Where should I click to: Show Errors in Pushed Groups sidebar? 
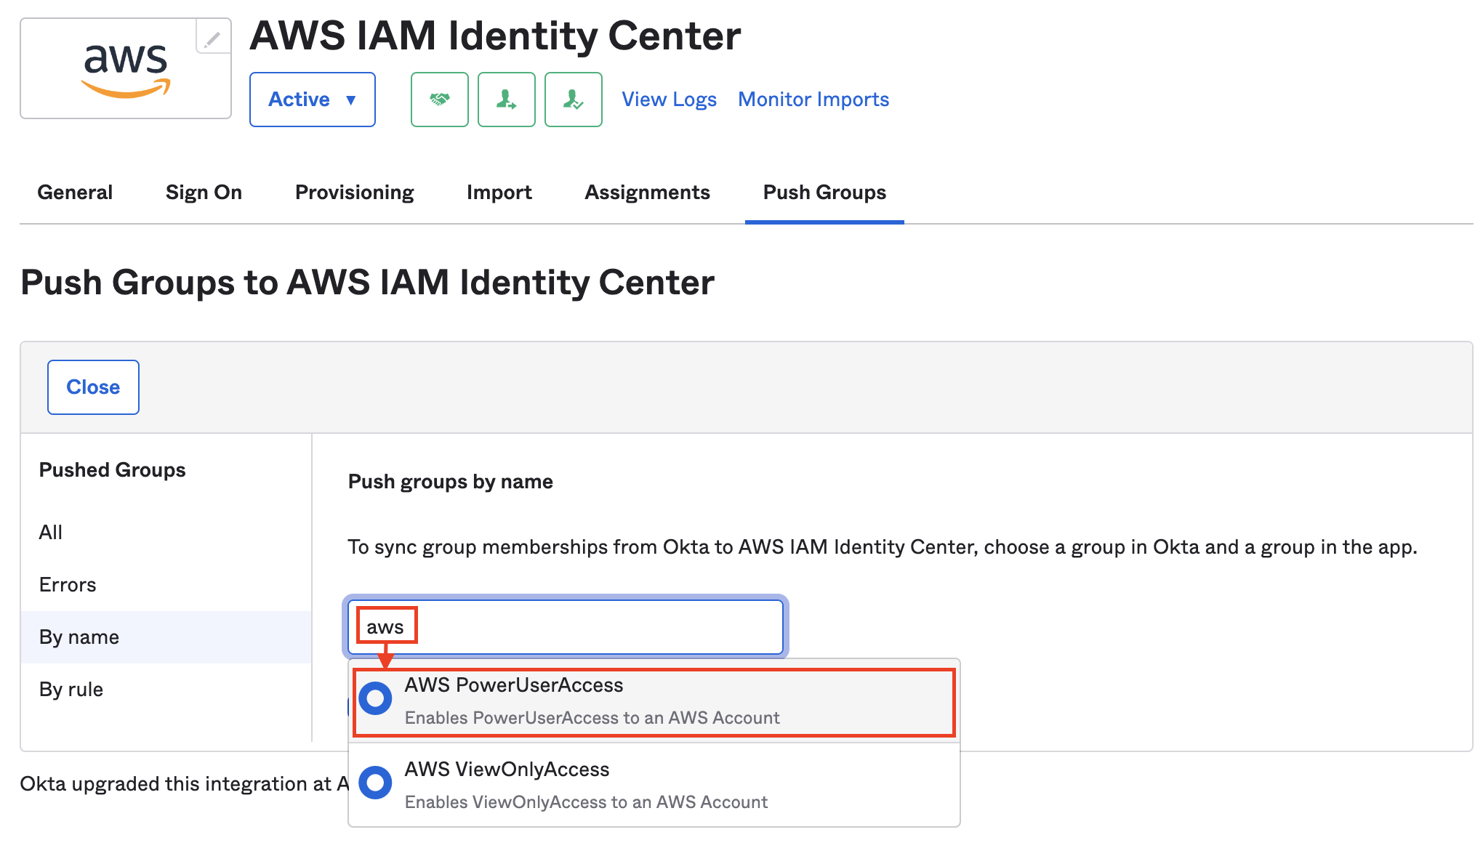pyautogui.click(x=68, y=585)
